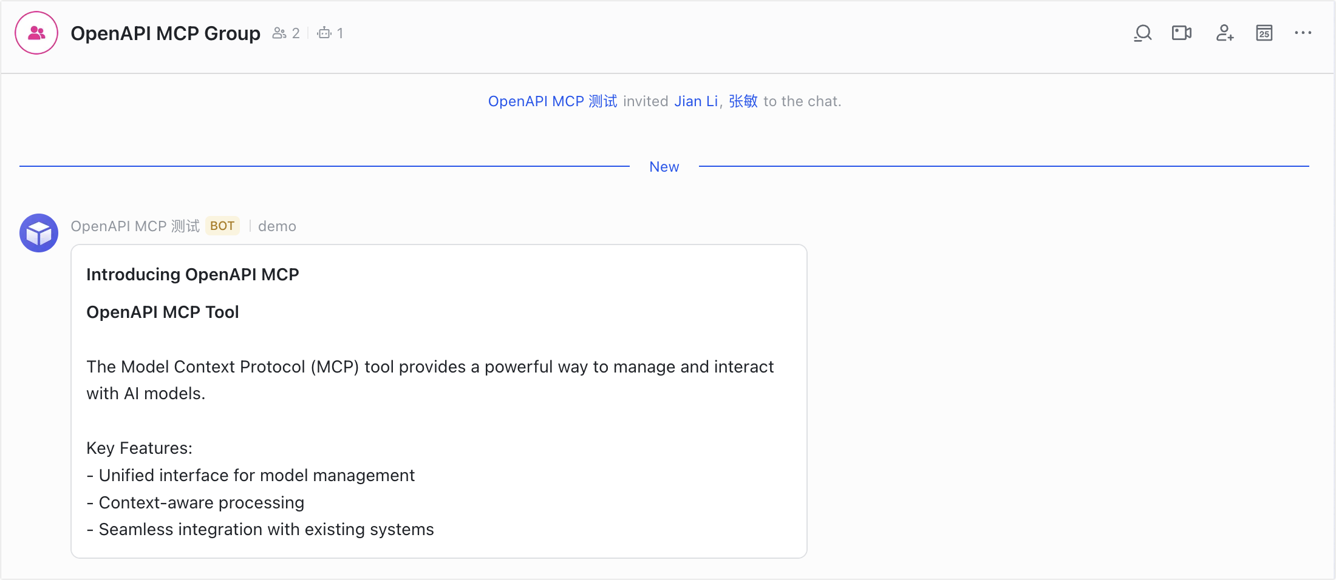Select the demo label next to BOT
The width and height of the screenshot is (1336, 580).
[x=277, y=226]
